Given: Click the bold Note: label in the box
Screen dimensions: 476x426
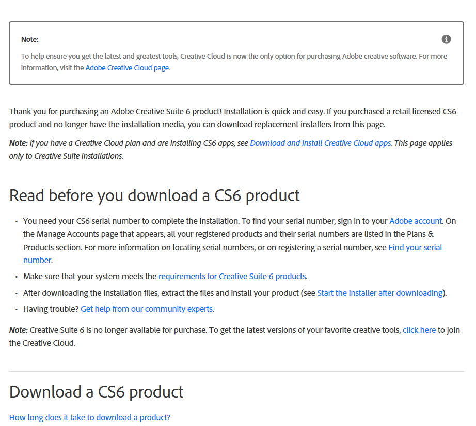Looking at the screenshot, I should coord(30,39).
